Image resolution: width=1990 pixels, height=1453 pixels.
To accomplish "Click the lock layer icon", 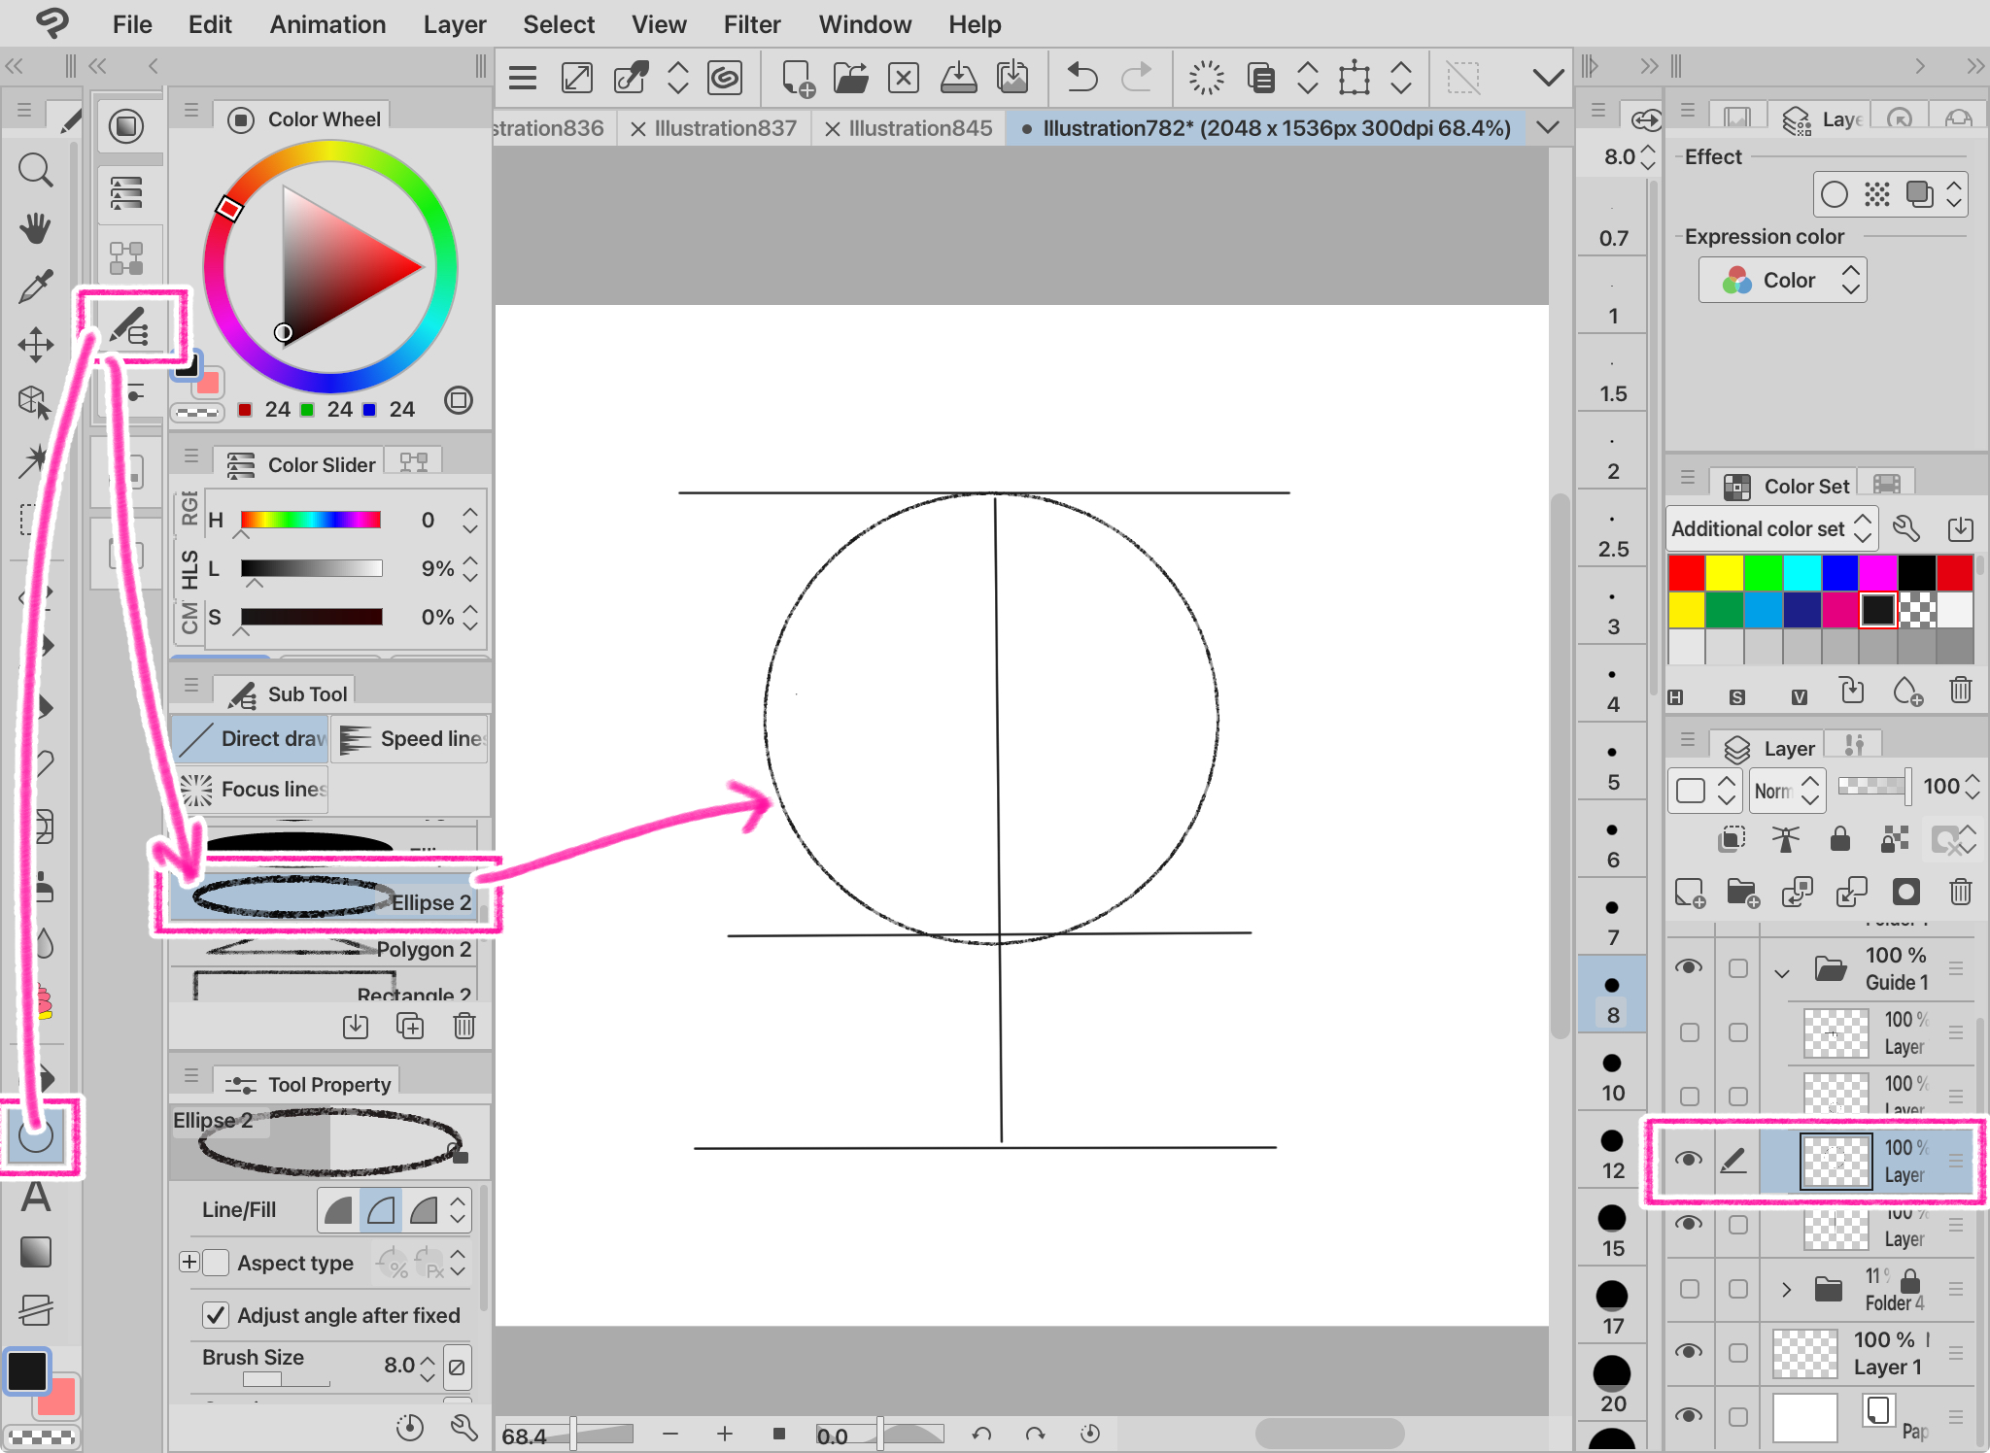I will tap(1839, 839).
